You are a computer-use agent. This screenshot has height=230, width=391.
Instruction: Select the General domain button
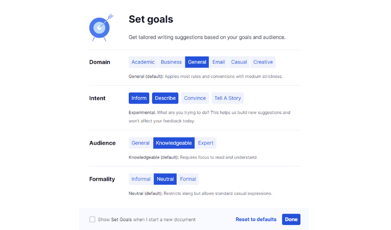[x=197, y=62]
